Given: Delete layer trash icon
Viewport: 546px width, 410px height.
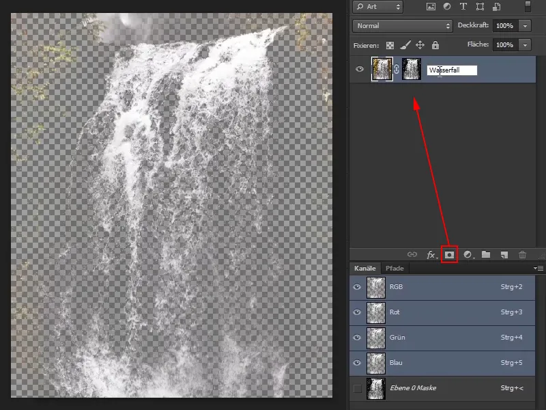Looking at the screenshot, I should click(x=522, y=255).
